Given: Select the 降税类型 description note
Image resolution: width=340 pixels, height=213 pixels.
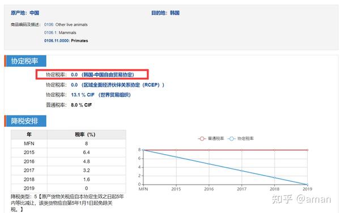Looking at the screenshot, I should pyautogui.click(x=67, y=203).
